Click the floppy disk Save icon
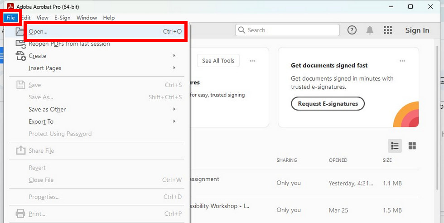The width and height of the screenshot is (444, 223). coord(21,85)
